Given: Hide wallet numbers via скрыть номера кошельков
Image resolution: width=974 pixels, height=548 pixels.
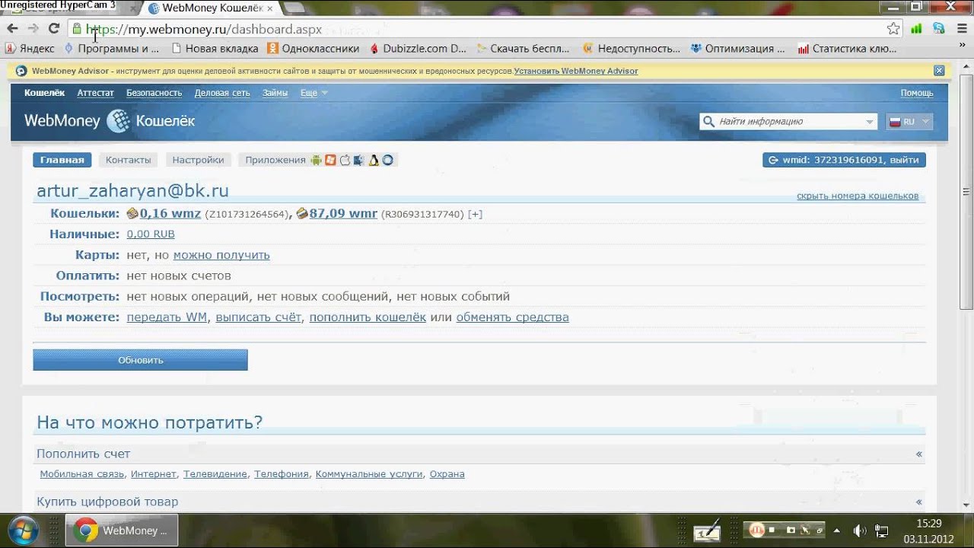Looking at the screenshot, I should pos(857,196).
